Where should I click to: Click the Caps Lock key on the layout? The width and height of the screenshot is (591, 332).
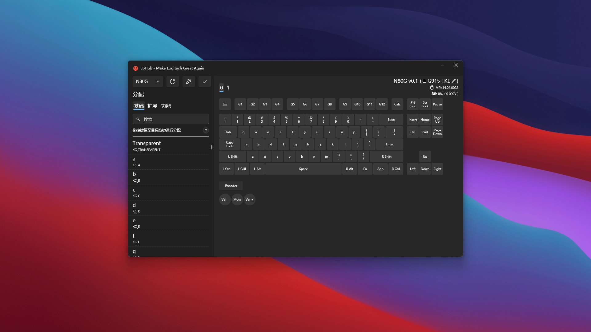(230, 144)
